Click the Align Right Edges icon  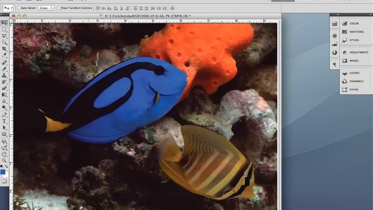[x=127, y=8]
